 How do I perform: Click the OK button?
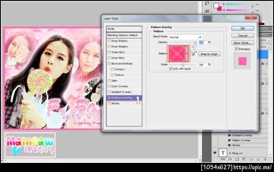[x=242, y=28]
